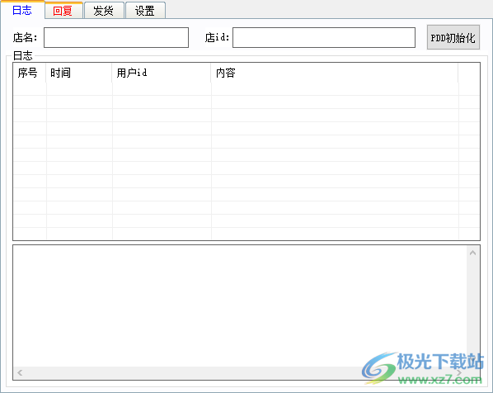The width and height of the screenshot is (493, 393).
Task: Click inside the lower log text area
Action: click(x=240, y=306)
